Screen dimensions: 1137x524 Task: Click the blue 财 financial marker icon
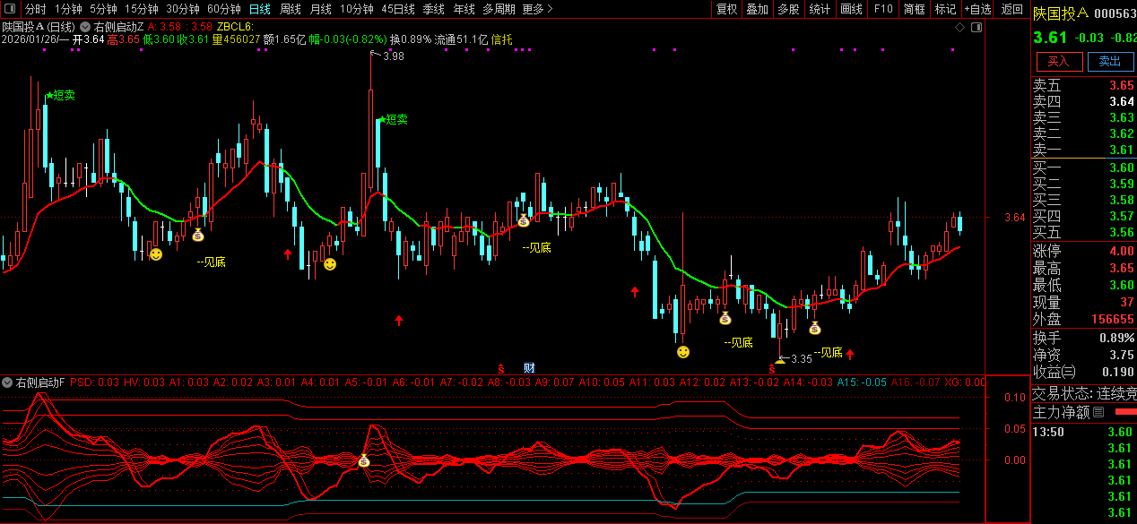tap(529, 367)
